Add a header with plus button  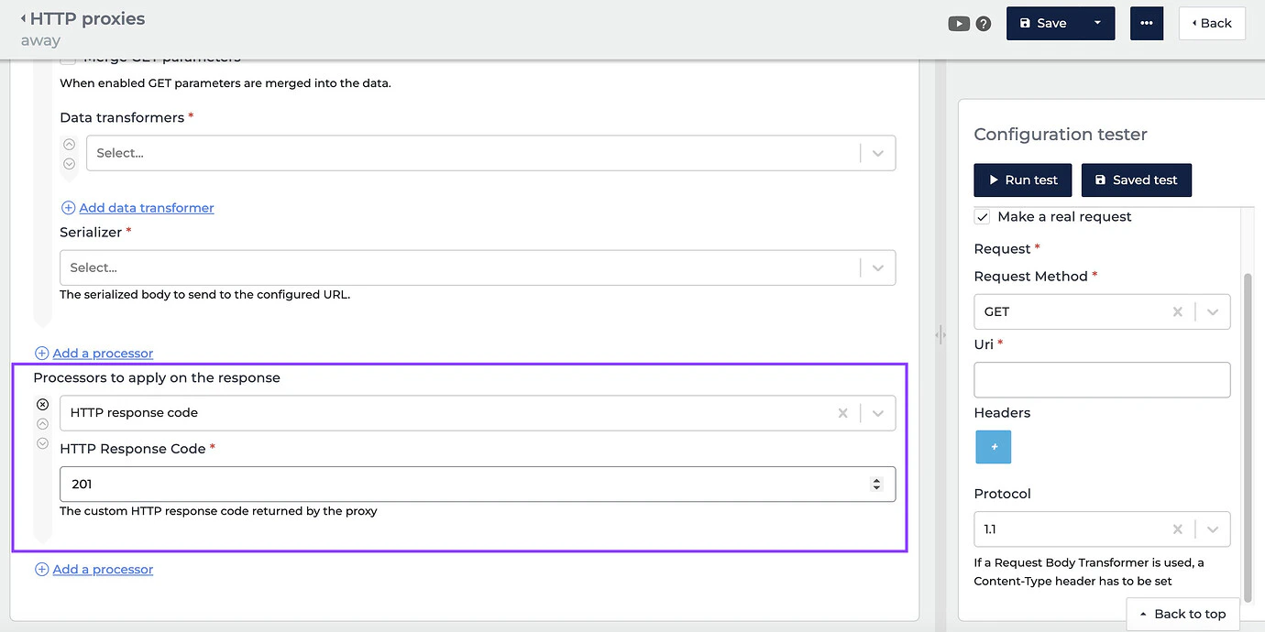pyautogui.click(x=993, y=447)
